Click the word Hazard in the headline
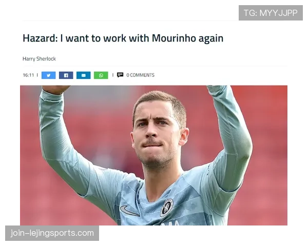The width and height of the screenshot is (308, 246). [x=40, y=38]
